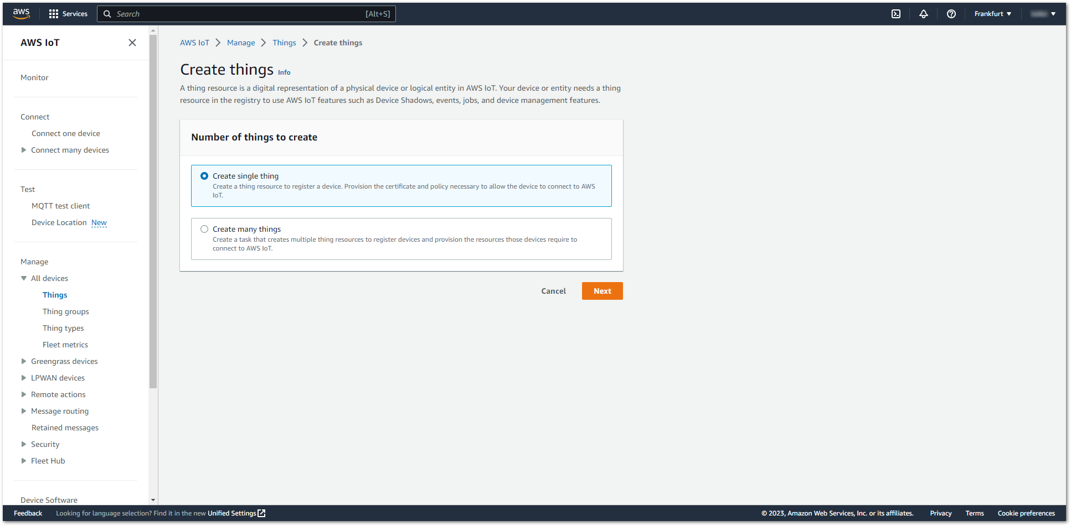The image size is (1071, 526).
Task: Expand the Fleet Hub section
Action: coord(24,461)
